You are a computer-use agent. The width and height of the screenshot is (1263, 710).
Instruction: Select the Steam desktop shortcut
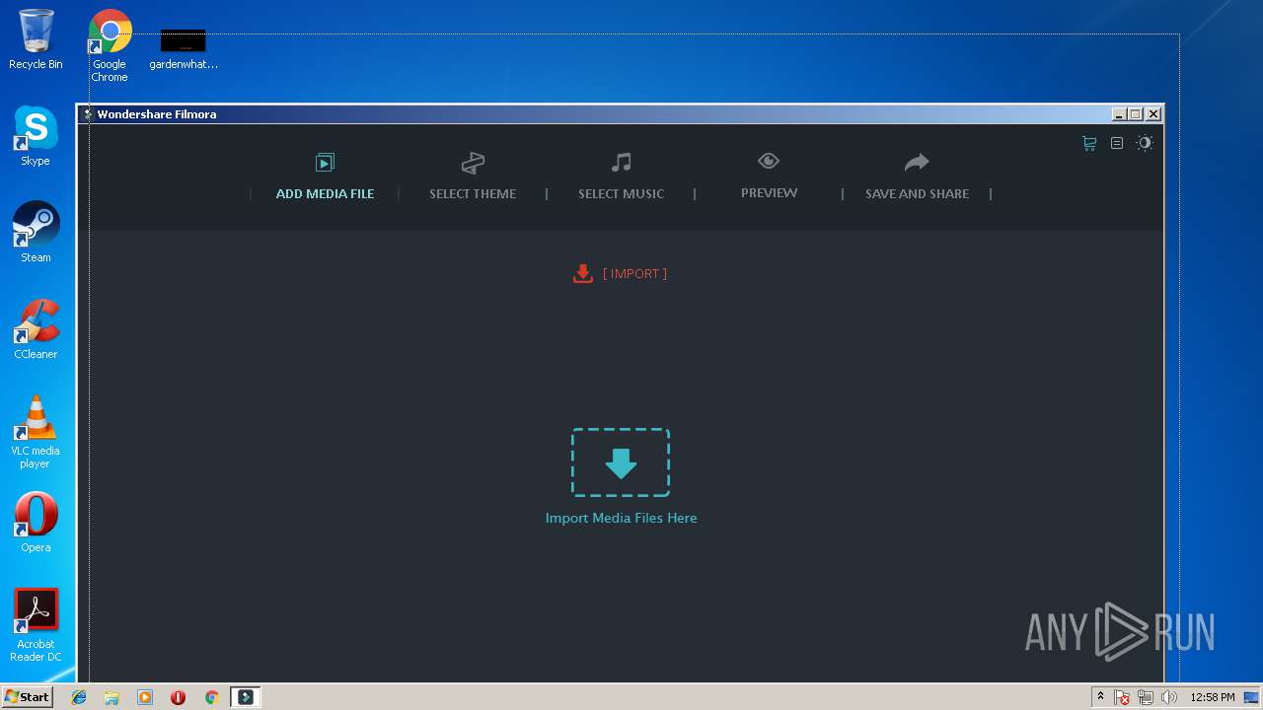tap(36, 233)
